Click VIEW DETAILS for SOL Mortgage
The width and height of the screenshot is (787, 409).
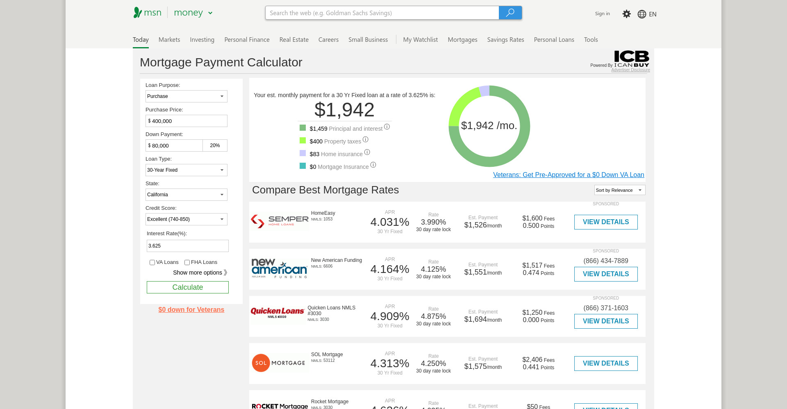pyautogui.click(x=606, y=364)
